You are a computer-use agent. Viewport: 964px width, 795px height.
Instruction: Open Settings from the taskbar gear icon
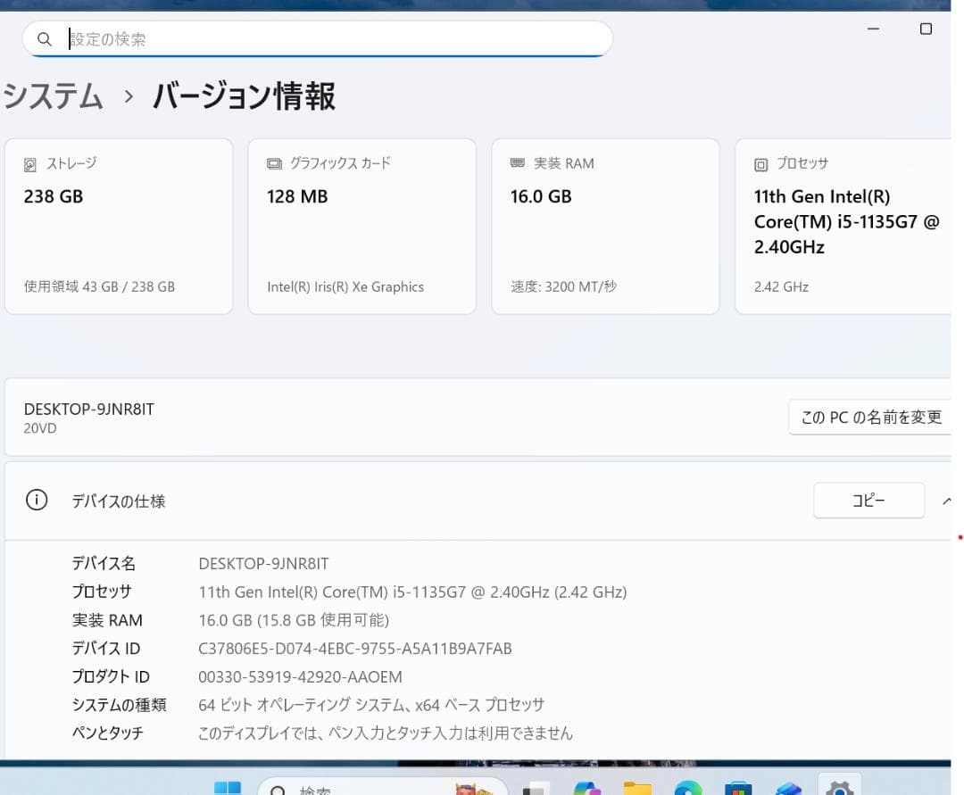coord(838,789)
